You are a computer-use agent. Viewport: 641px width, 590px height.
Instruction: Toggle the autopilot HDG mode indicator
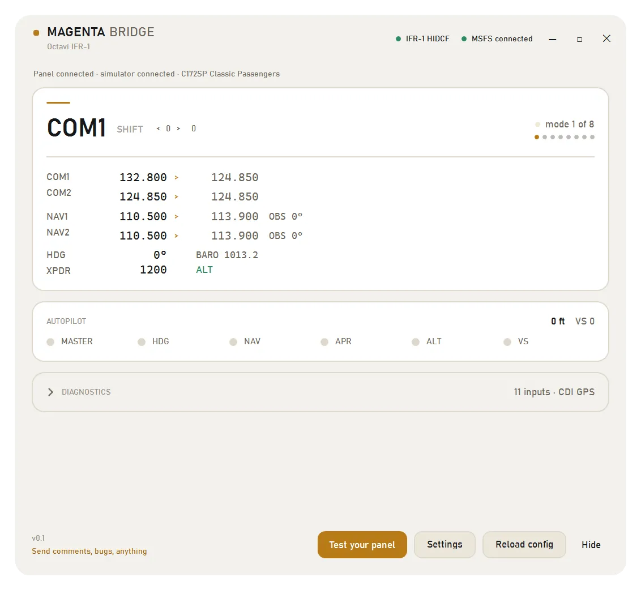pyautogui.click(x=142, y=342)
